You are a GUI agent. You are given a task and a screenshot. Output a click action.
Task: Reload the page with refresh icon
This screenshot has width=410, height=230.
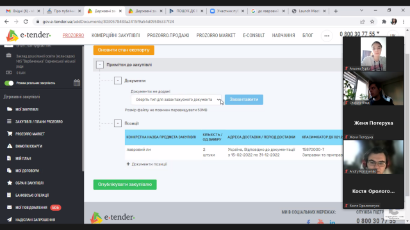[26, 21]
